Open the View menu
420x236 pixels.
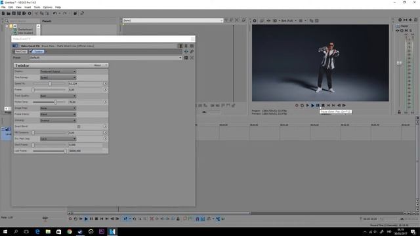pos(19,7)
